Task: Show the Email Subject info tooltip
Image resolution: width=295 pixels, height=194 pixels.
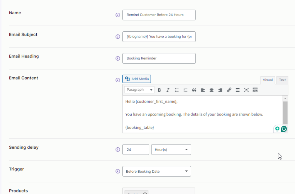Action: click(x=118, y=36)
